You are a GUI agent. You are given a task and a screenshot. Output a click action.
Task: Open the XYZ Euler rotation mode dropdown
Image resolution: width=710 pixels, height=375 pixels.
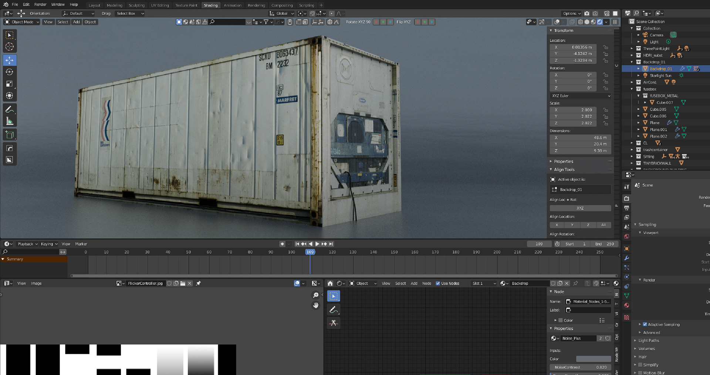(x=580, y=96)
